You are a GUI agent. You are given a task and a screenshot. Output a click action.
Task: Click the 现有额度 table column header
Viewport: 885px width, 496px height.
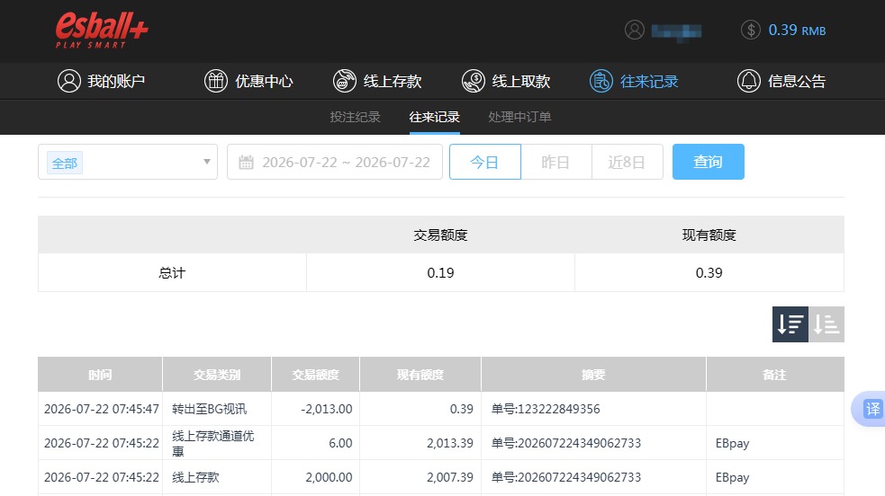420,375
